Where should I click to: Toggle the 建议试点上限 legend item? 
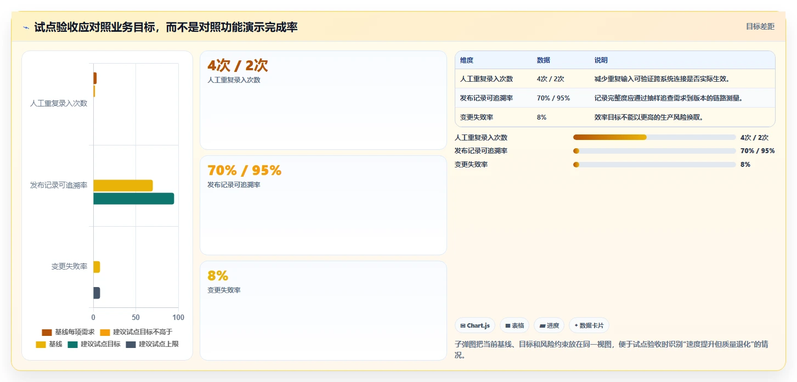(x=152, y=344)
